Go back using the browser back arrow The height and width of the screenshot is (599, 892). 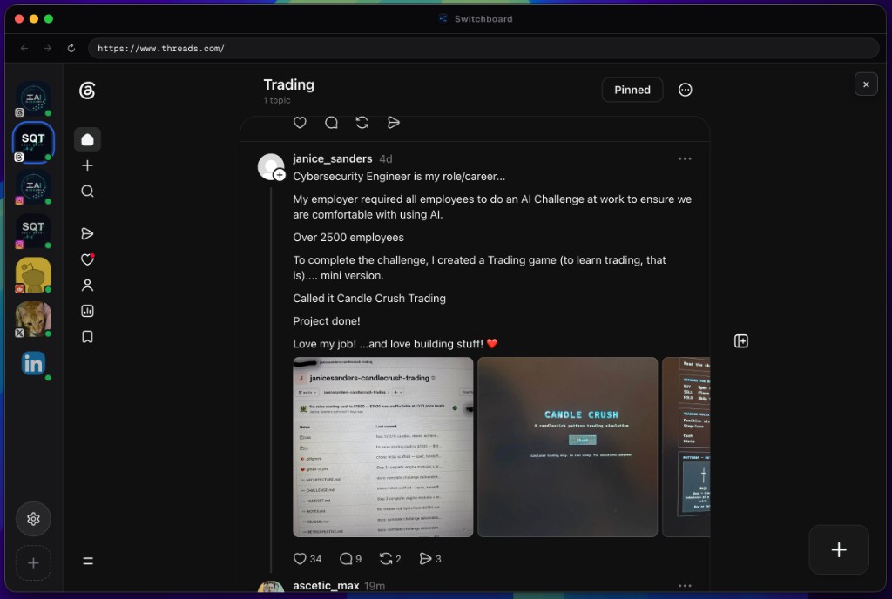(x=24, y=48)
